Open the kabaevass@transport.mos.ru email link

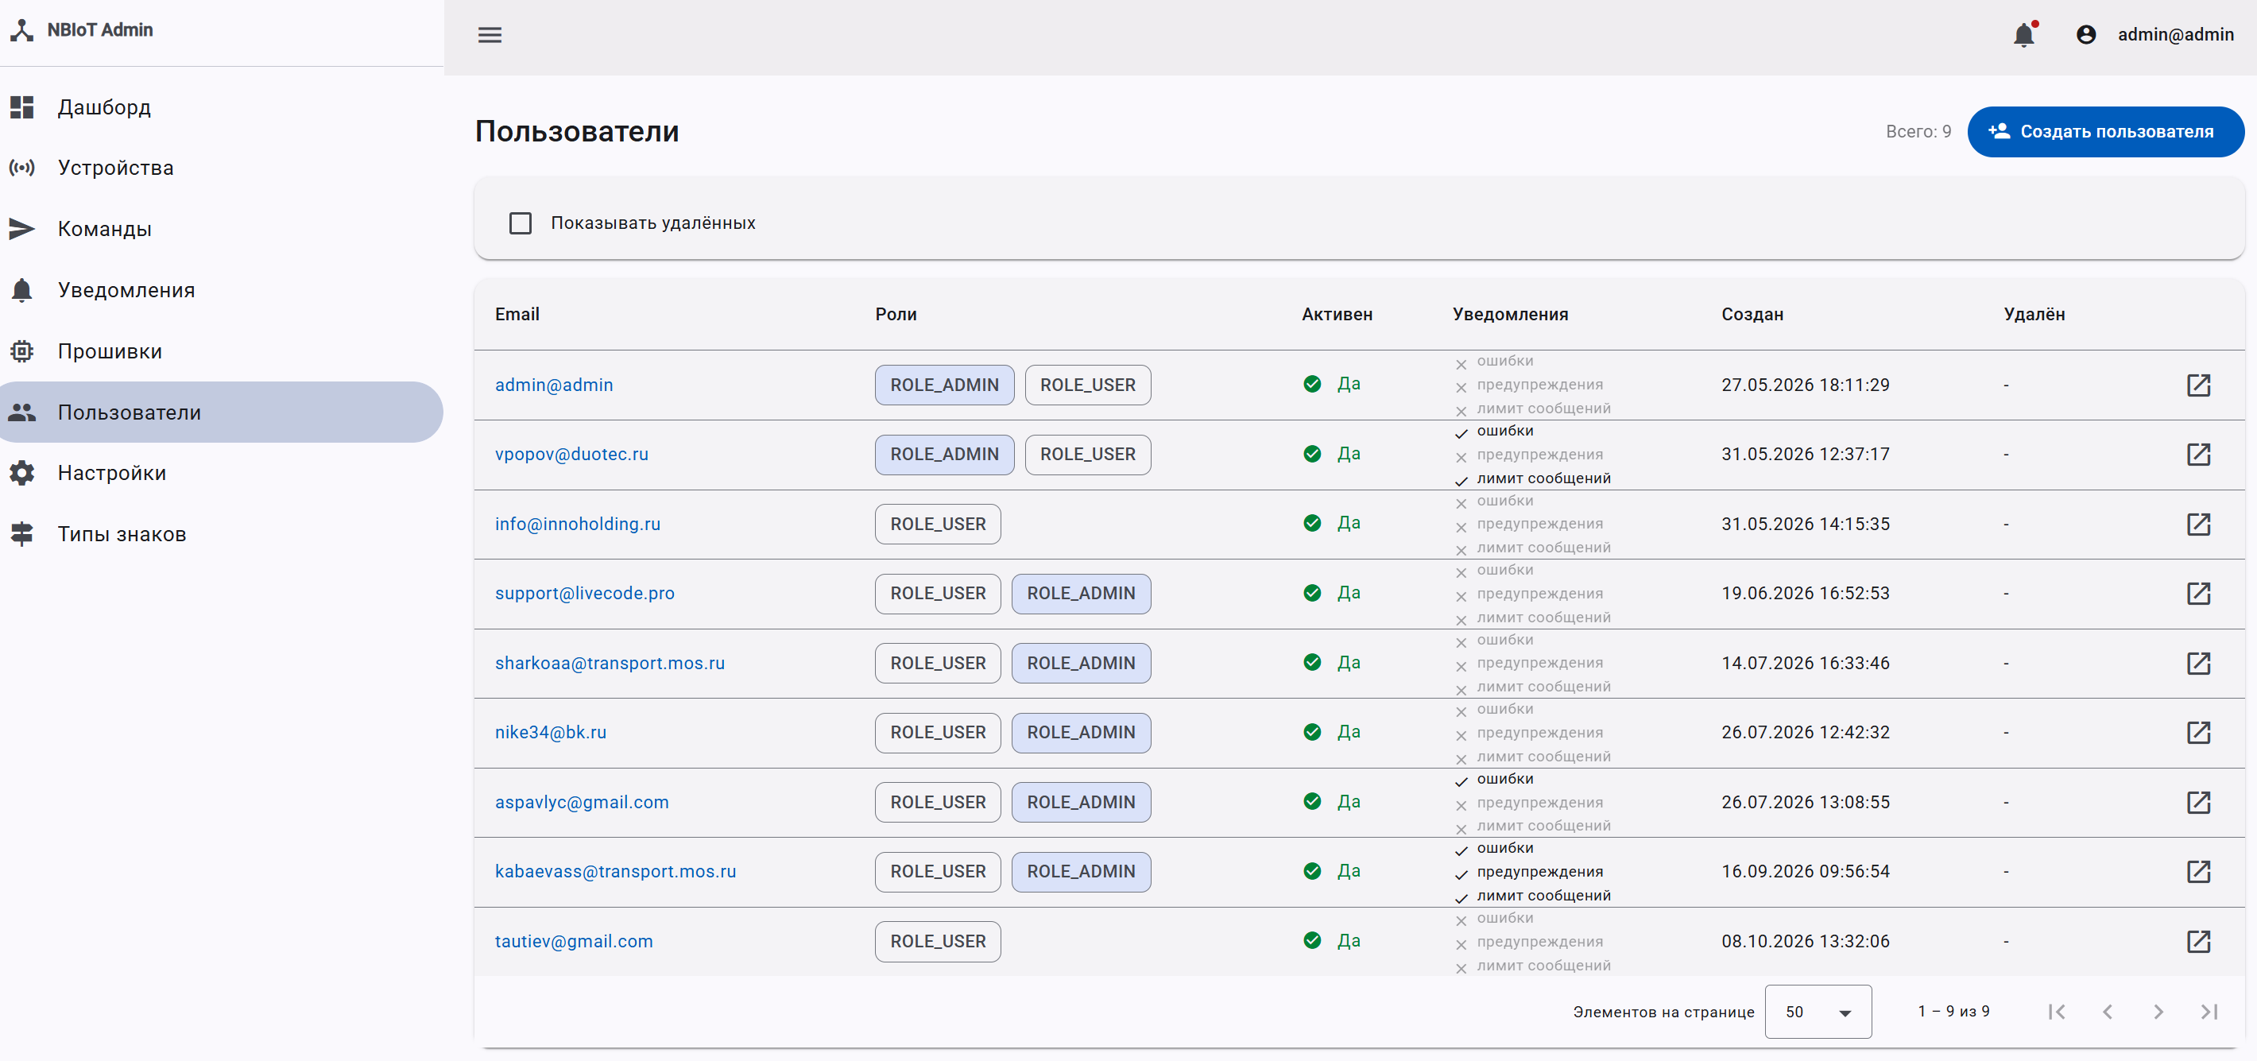(615, 872)
